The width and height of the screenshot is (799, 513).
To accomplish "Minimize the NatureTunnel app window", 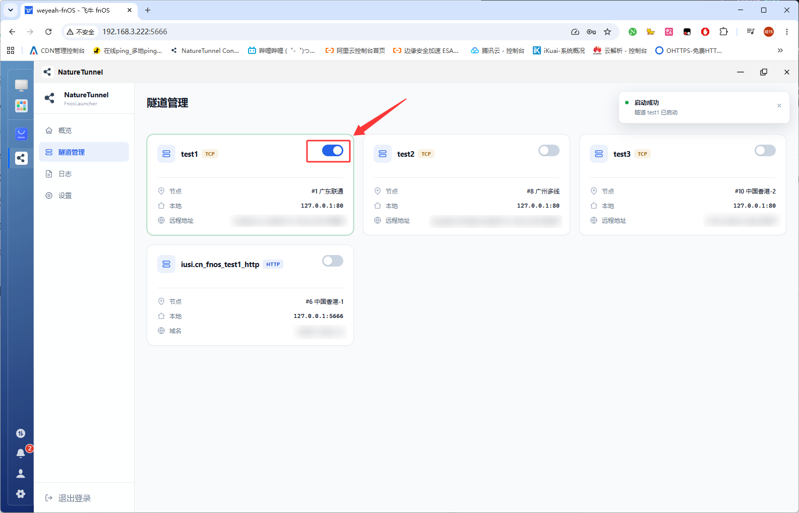I will point(741,72).
